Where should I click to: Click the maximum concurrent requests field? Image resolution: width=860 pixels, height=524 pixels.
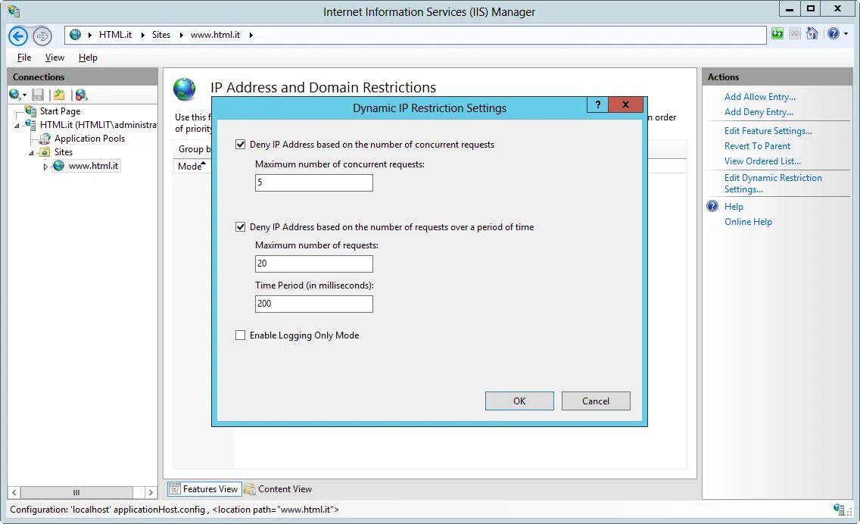click(313, 182)
